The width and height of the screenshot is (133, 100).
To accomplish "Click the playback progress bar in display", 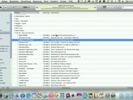I will point(66,9).
